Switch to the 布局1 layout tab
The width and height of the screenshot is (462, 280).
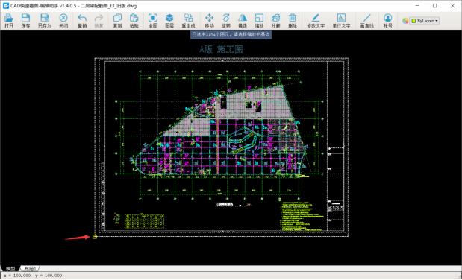[30, 268]
